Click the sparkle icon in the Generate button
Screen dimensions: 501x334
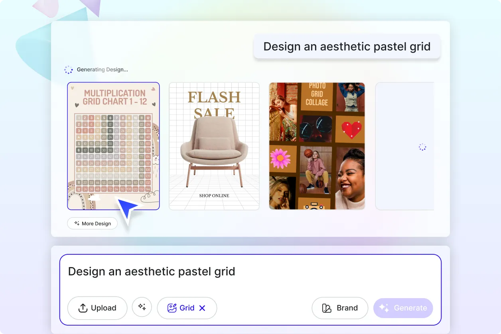click(384, 308)
